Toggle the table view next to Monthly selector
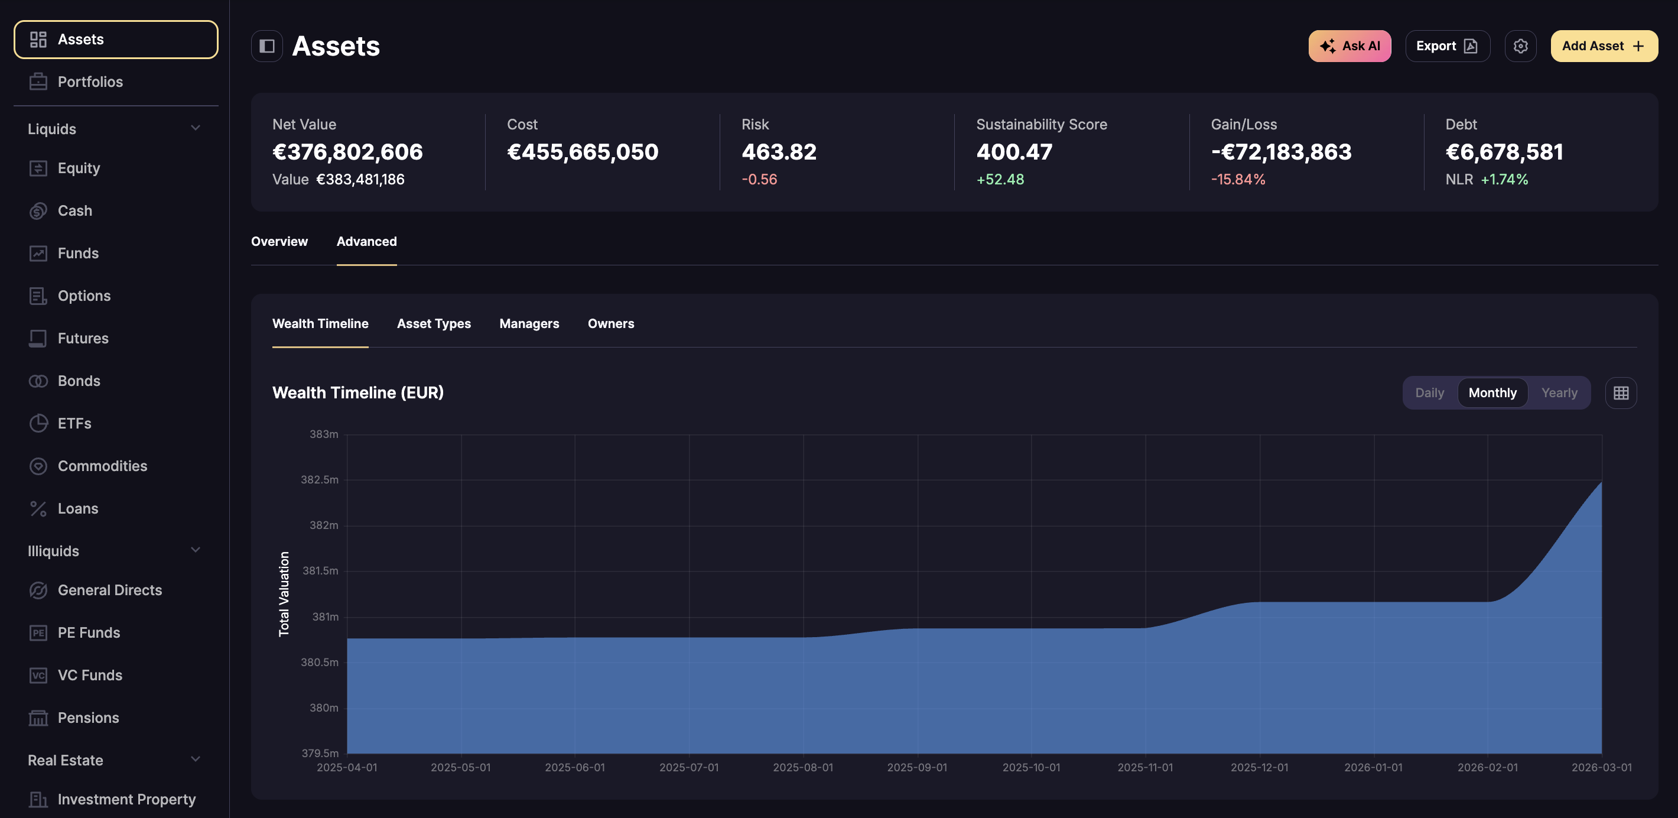 click(x=1621, y=392)
